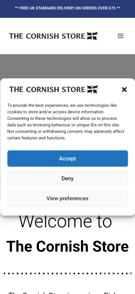Click the flag emblem inside the cookie dialog
This screenshot has height=294, width=135.
[x=92, y=89]
